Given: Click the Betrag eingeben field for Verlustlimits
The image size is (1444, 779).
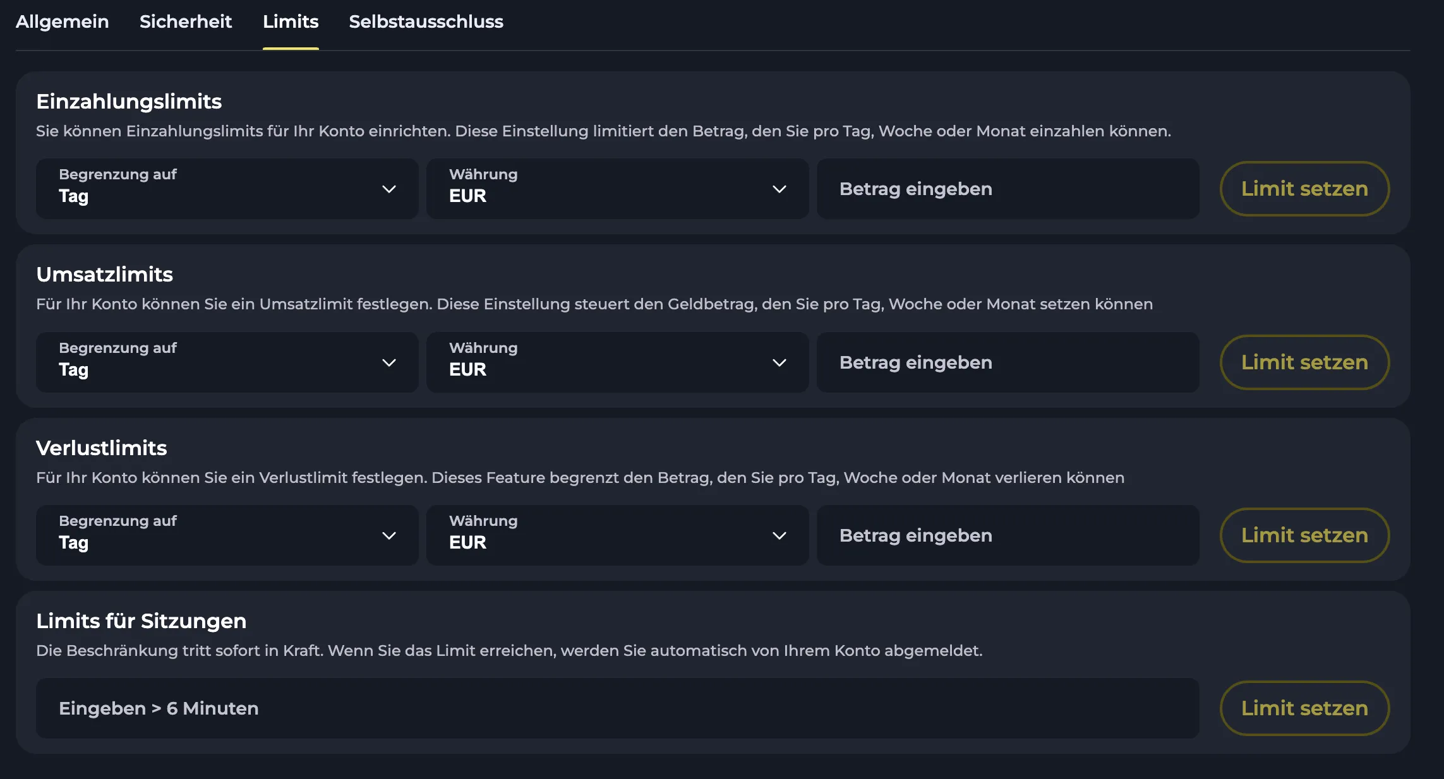Looking at the screenshot, I should tap(1008, 535).
